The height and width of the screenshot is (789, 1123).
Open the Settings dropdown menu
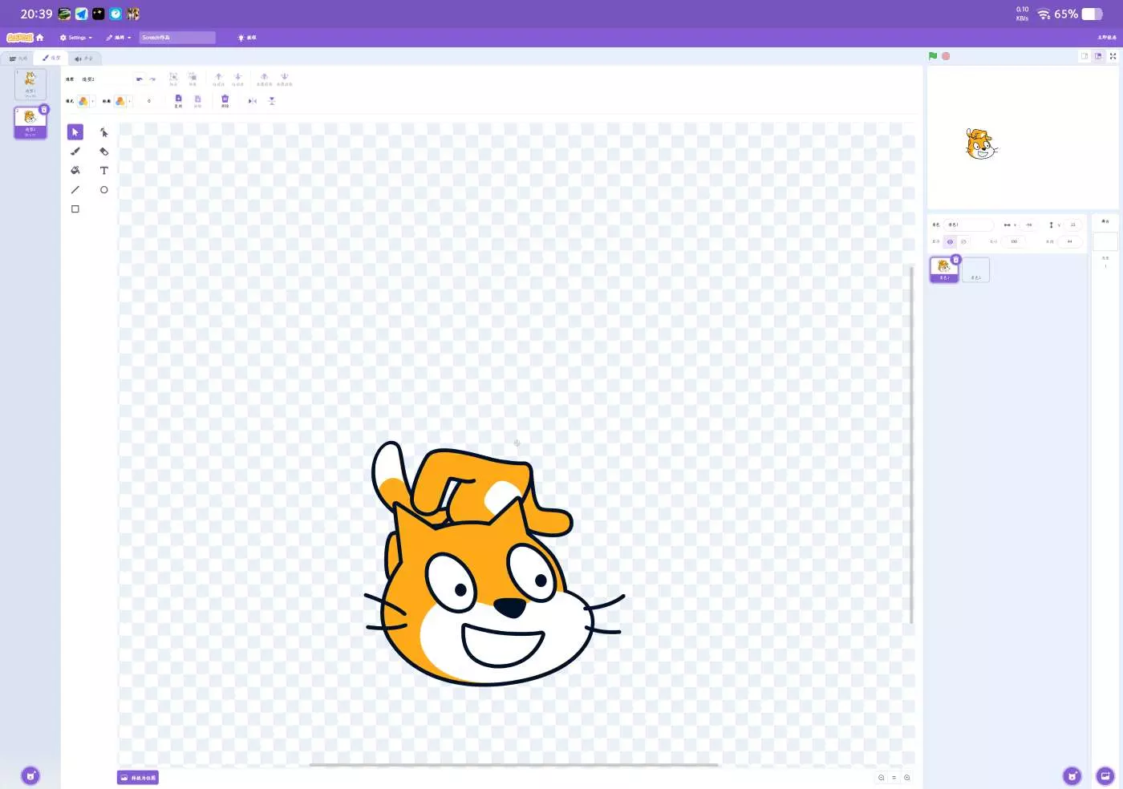point(76,38)
